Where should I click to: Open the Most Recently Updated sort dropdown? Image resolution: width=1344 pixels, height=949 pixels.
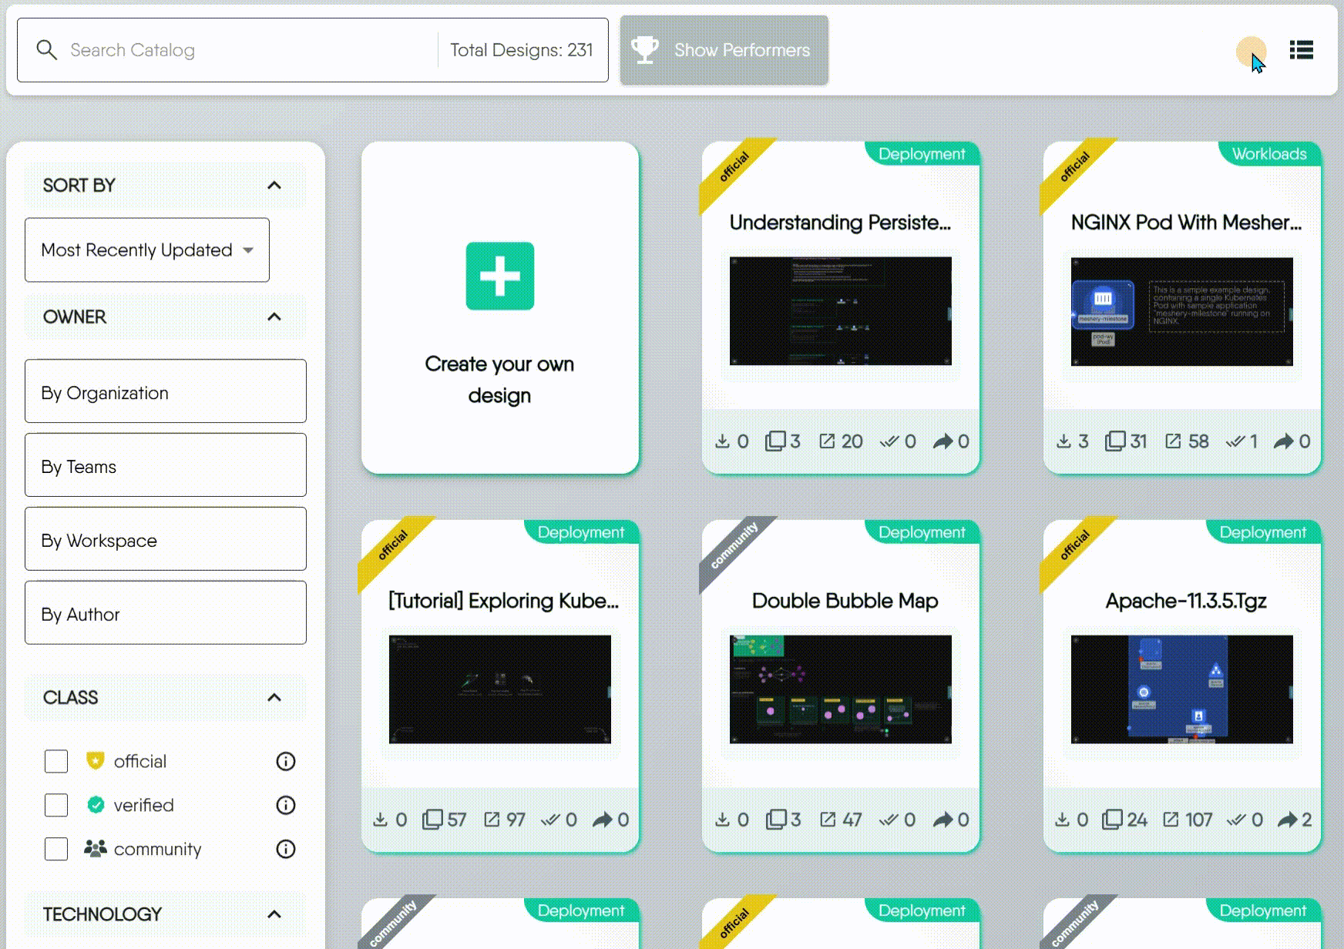click(147, 250)
